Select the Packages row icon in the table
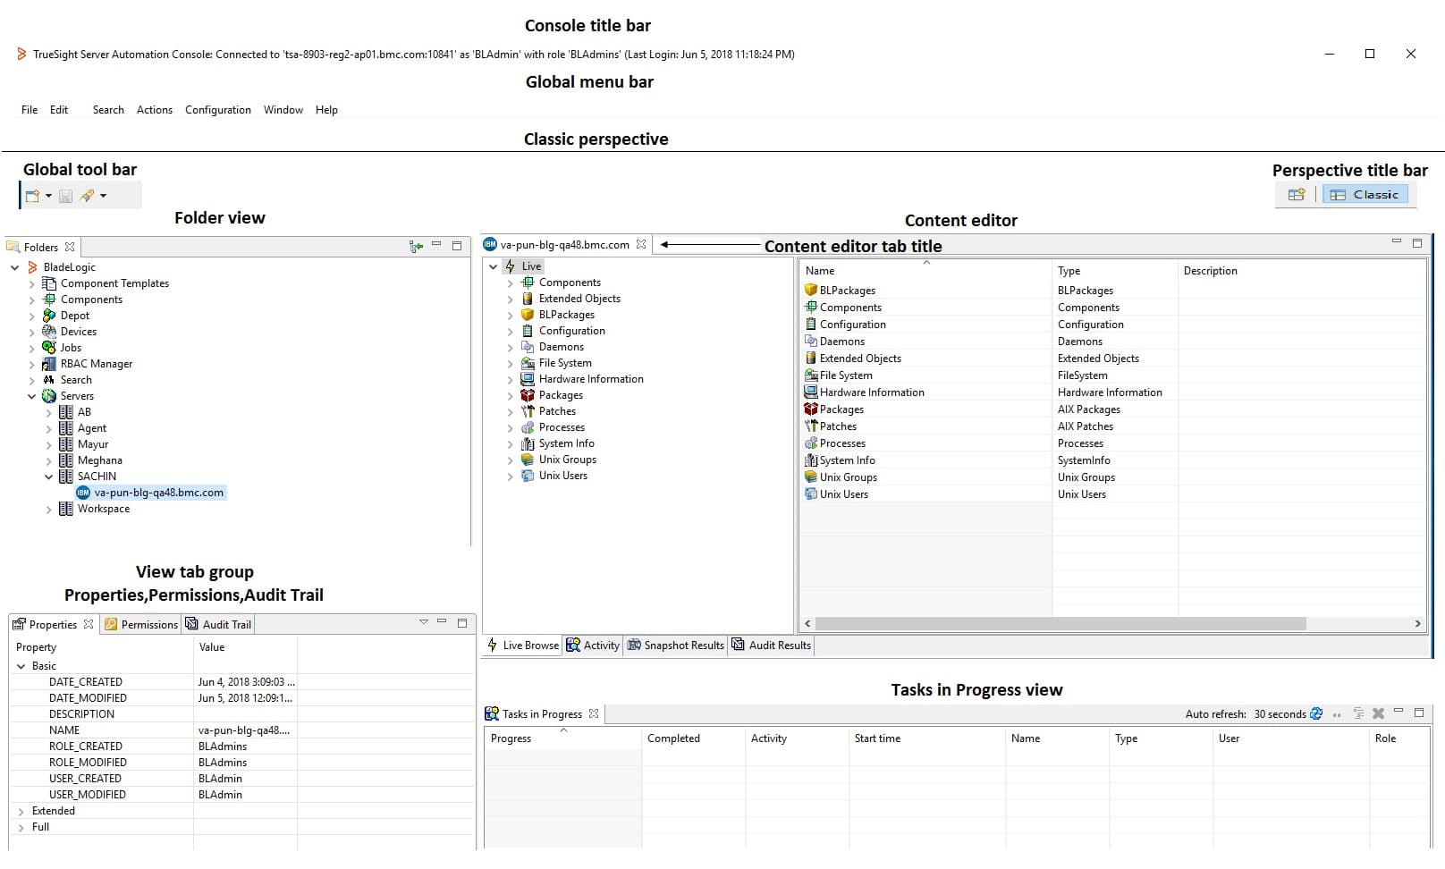The image size is (1445, 869). point(811,409)
